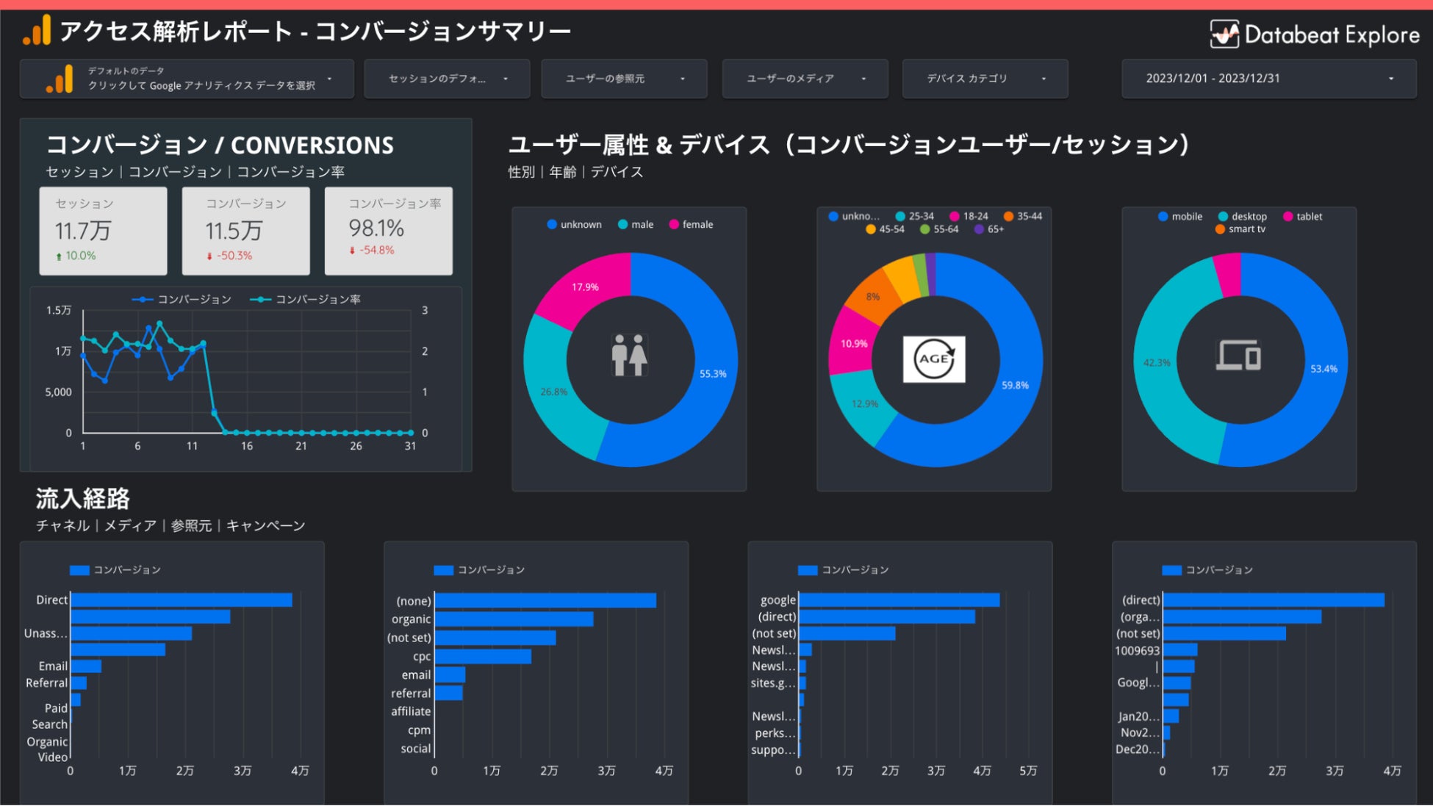Click the AGE icon in the donut chart
The image size is (1433, 806).
click(x=933, y=359)
